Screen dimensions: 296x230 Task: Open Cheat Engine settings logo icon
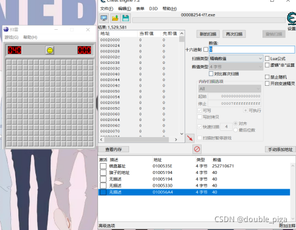(292, 19)
